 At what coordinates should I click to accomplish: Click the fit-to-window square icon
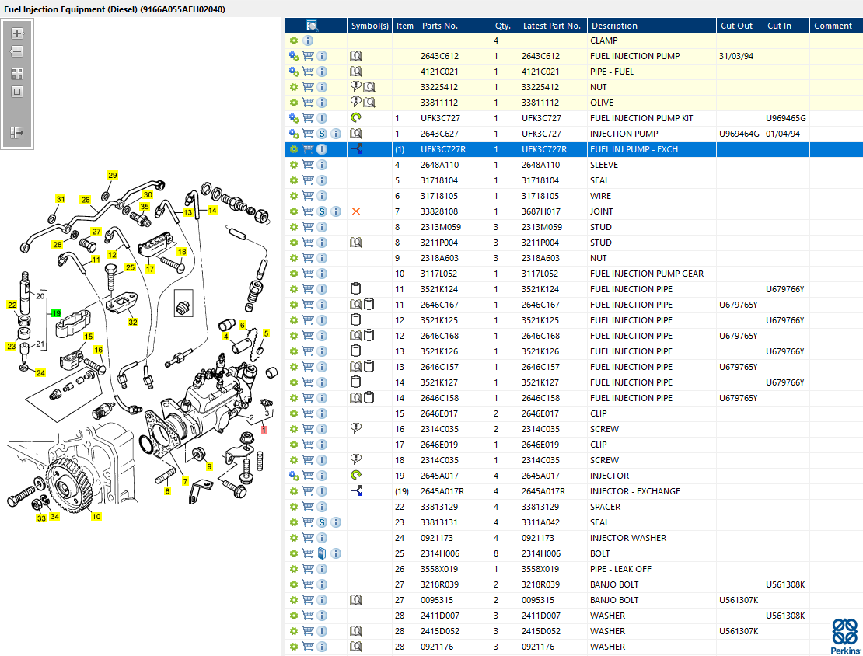17,92
